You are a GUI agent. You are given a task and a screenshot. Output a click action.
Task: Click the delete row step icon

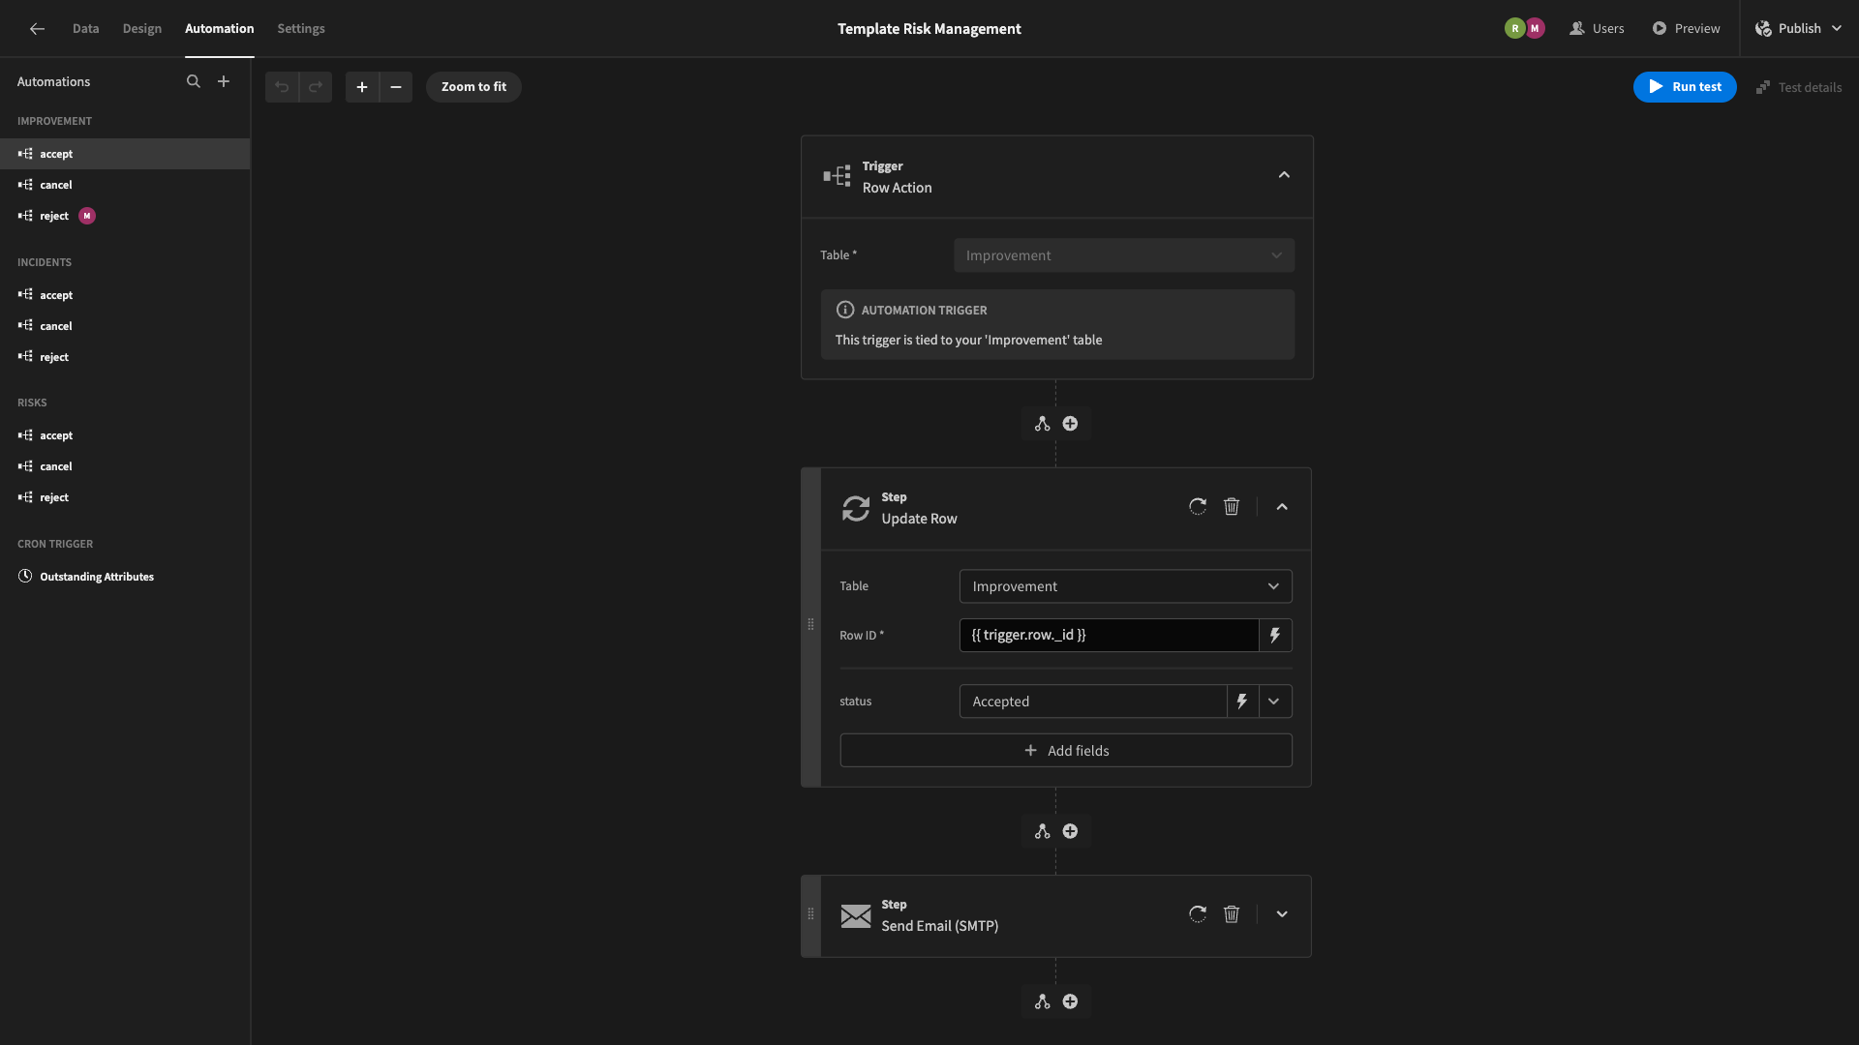tap(1231, 507)
